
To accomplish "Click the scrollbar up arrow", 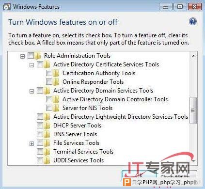I will (x=193, y=56).
